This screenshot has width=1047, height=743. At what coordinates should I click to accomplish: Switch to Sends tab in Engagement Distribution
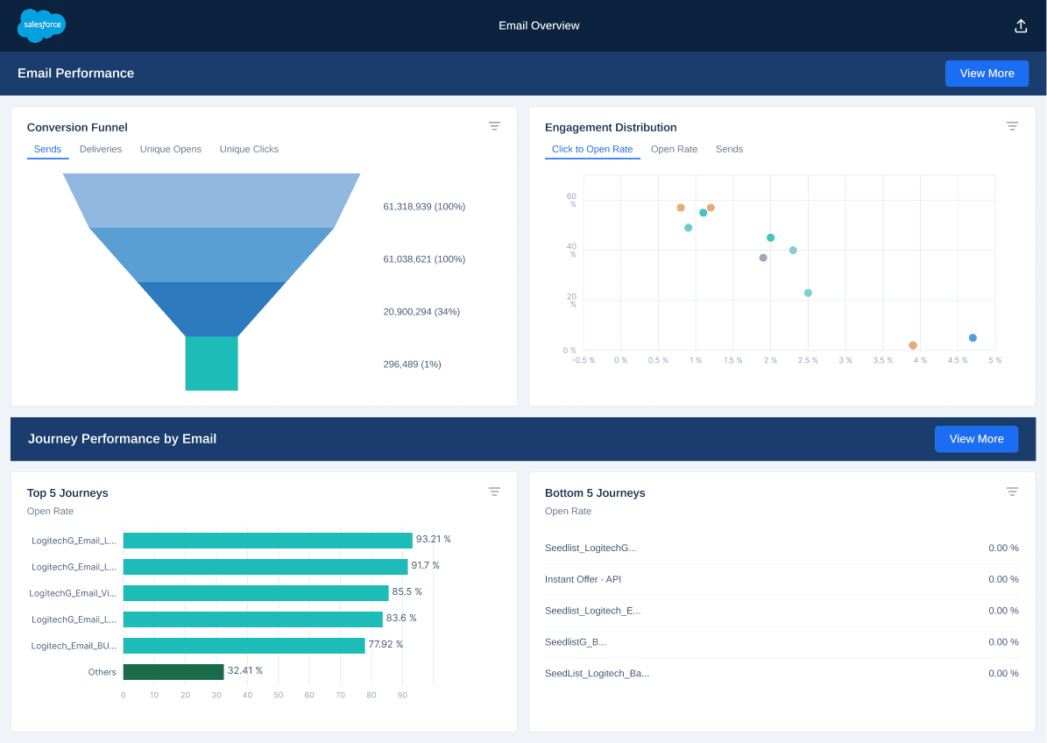pos(729,149)
